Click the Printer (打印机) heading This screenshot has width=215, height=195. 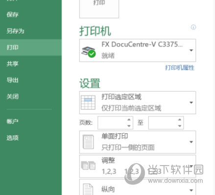pyautogui.click(x=95, y=31)
